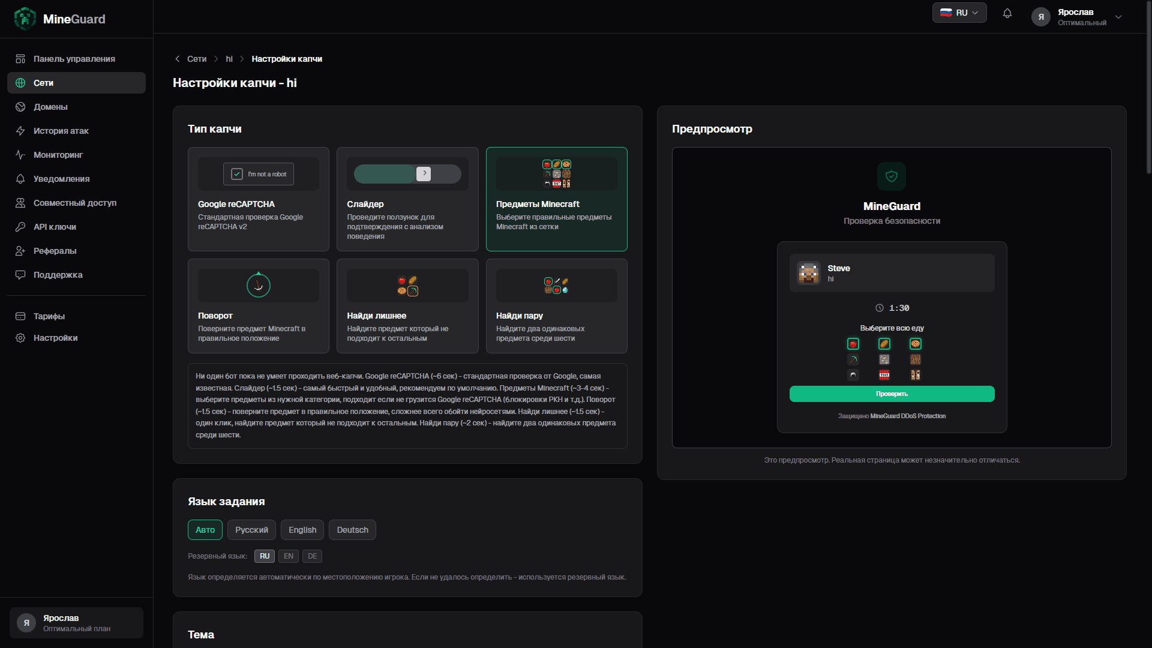Click the Steve head avatar in the preview

click(809, 273)
